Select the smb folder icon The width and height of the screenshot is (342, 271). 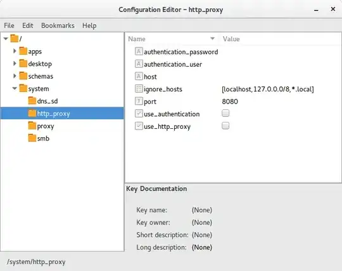click(x=32, y=138)
